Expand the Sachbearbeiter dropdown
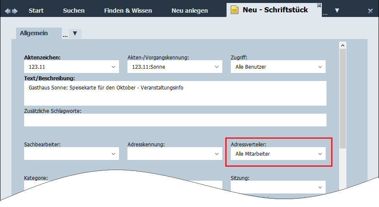This screenshot has height=207, width=379. click(113, 154)
